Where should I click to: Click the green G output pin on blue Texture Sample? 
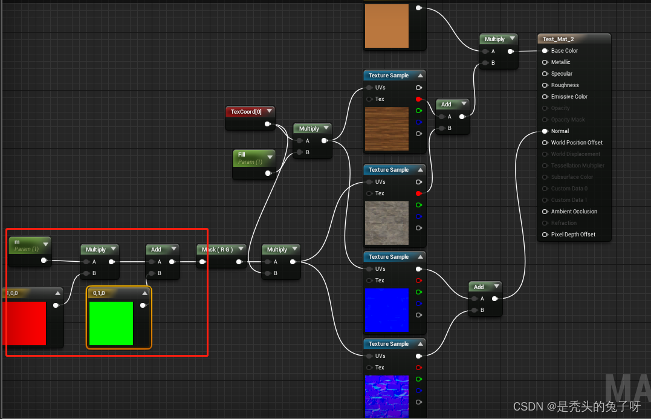click(x=419, y=292)
